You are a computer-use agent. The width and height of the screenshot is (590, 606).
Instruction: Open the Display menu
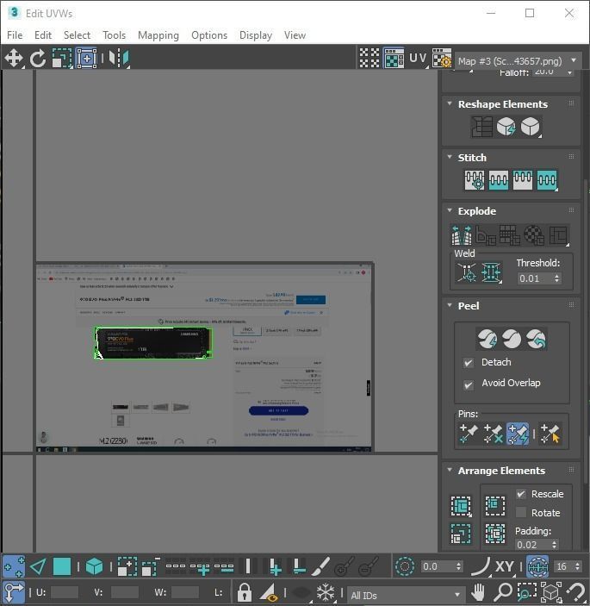(x=256, y=35)
